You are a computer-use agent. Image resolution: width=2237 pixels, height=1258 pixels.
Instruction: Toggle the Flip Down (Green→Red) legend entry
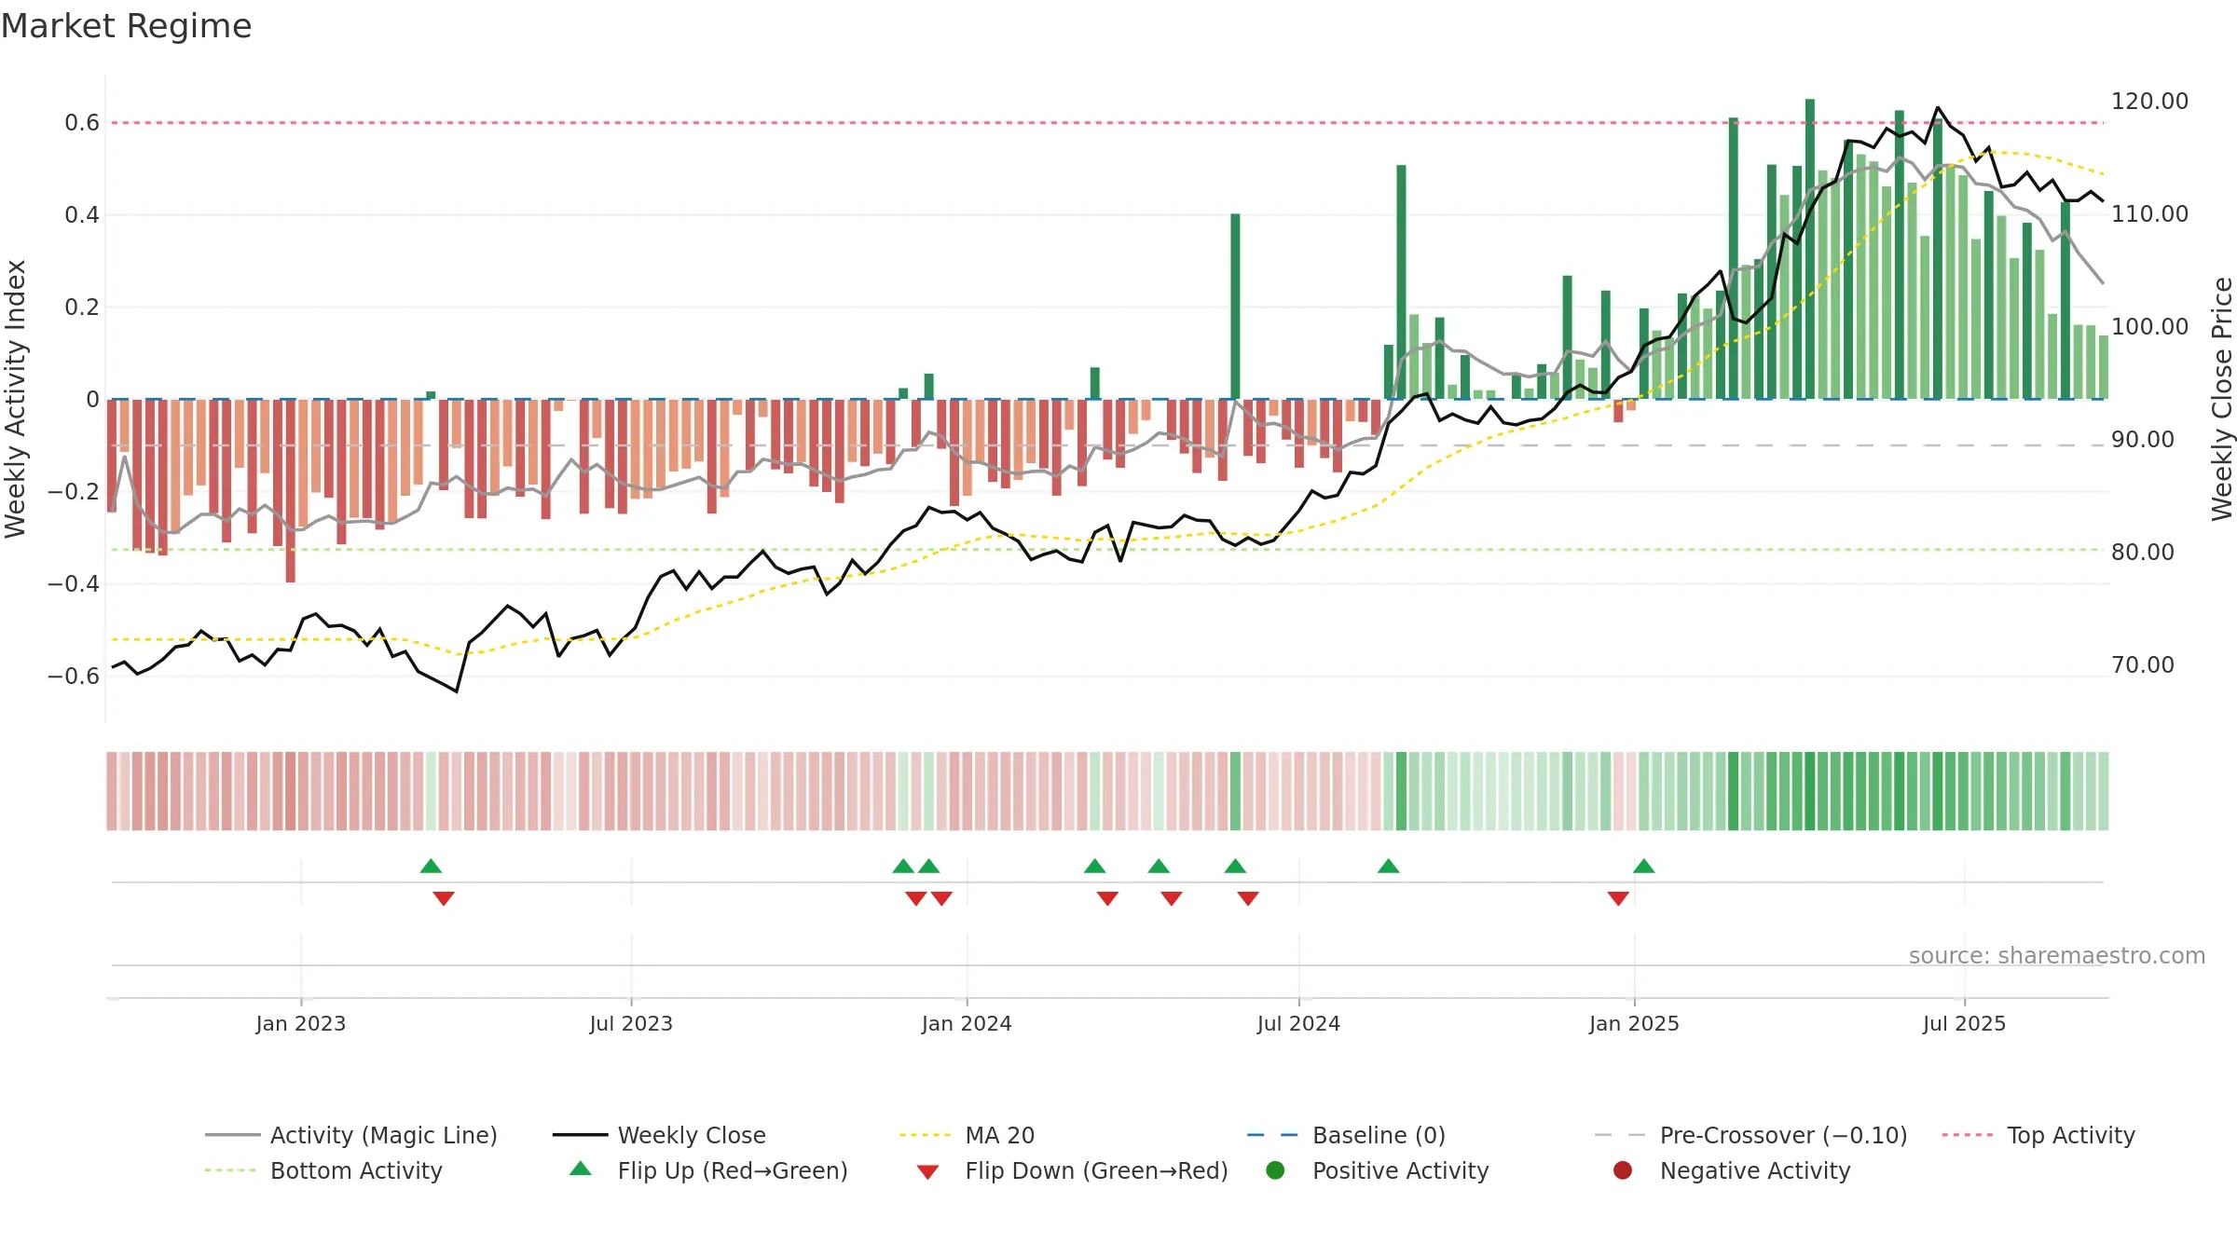tap(1072, 1170)
